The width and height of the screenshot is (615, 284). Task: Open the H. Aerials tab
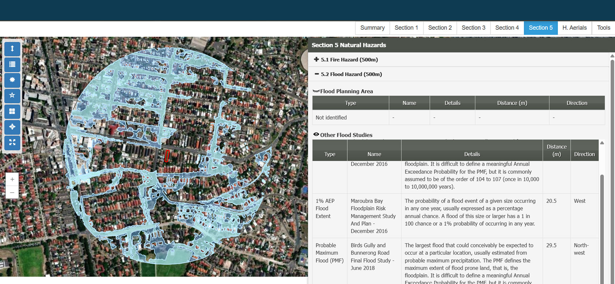[x=574, y=28]
